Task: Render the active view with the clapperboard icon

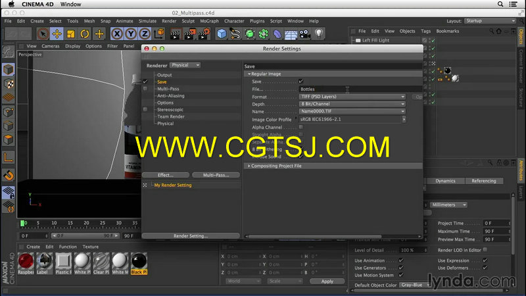Action: click(x=175, y=34)
